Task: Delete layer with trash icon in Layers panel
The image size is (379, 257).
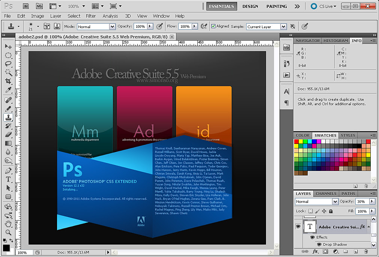Action: point(366,251)
